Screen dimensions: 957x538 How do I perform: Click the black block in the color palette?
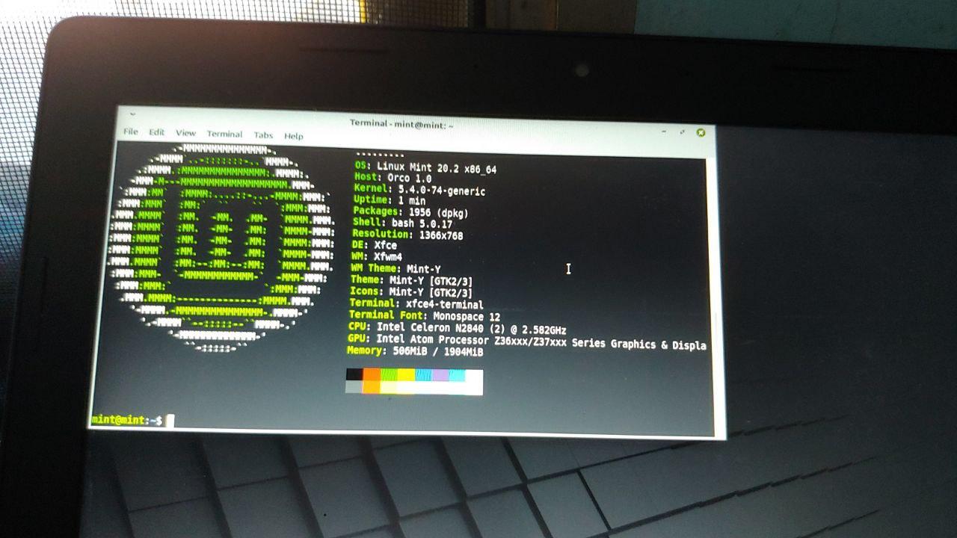coord(354,374)
